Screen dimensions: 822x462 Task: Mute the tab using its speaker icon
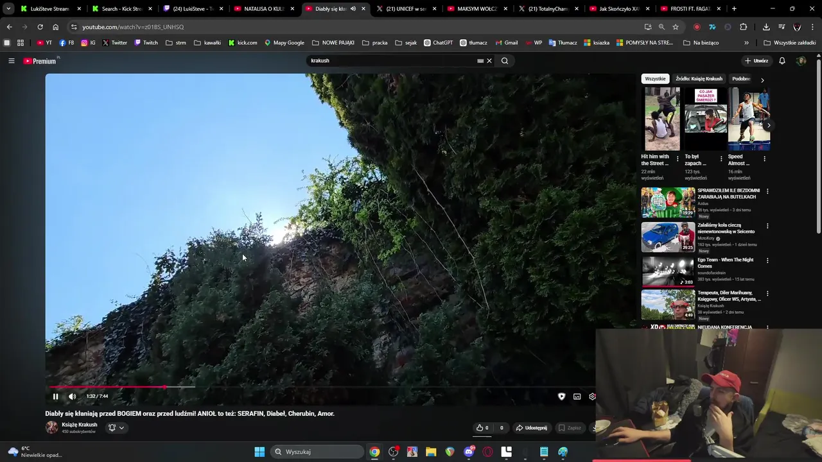(353, 9)
